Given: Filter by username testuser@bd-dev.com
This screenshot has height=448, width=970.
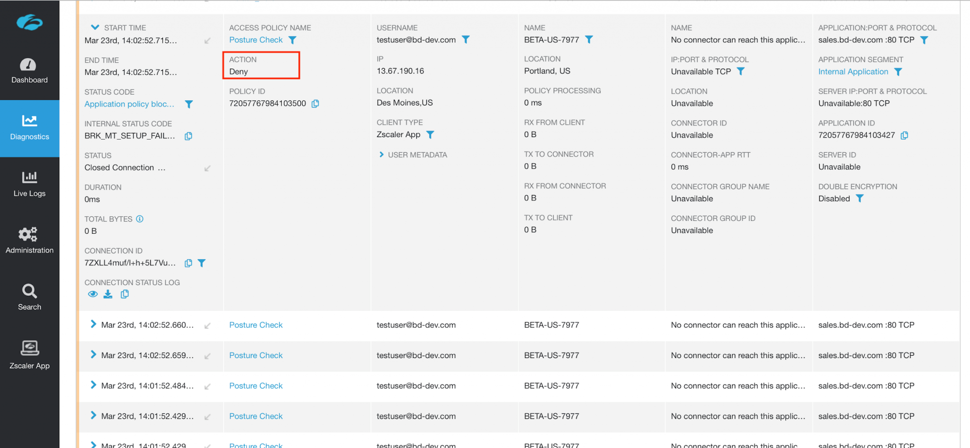Looking at the screenshot, I should 466,40.
